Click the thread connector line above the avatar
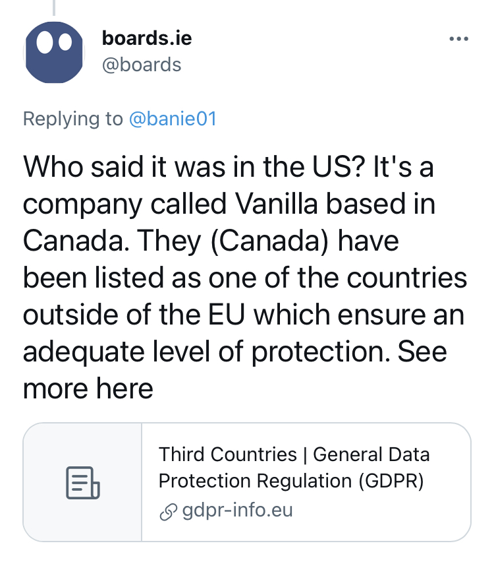This screenshot has height=562, width=494. click(x=54, y=7)
